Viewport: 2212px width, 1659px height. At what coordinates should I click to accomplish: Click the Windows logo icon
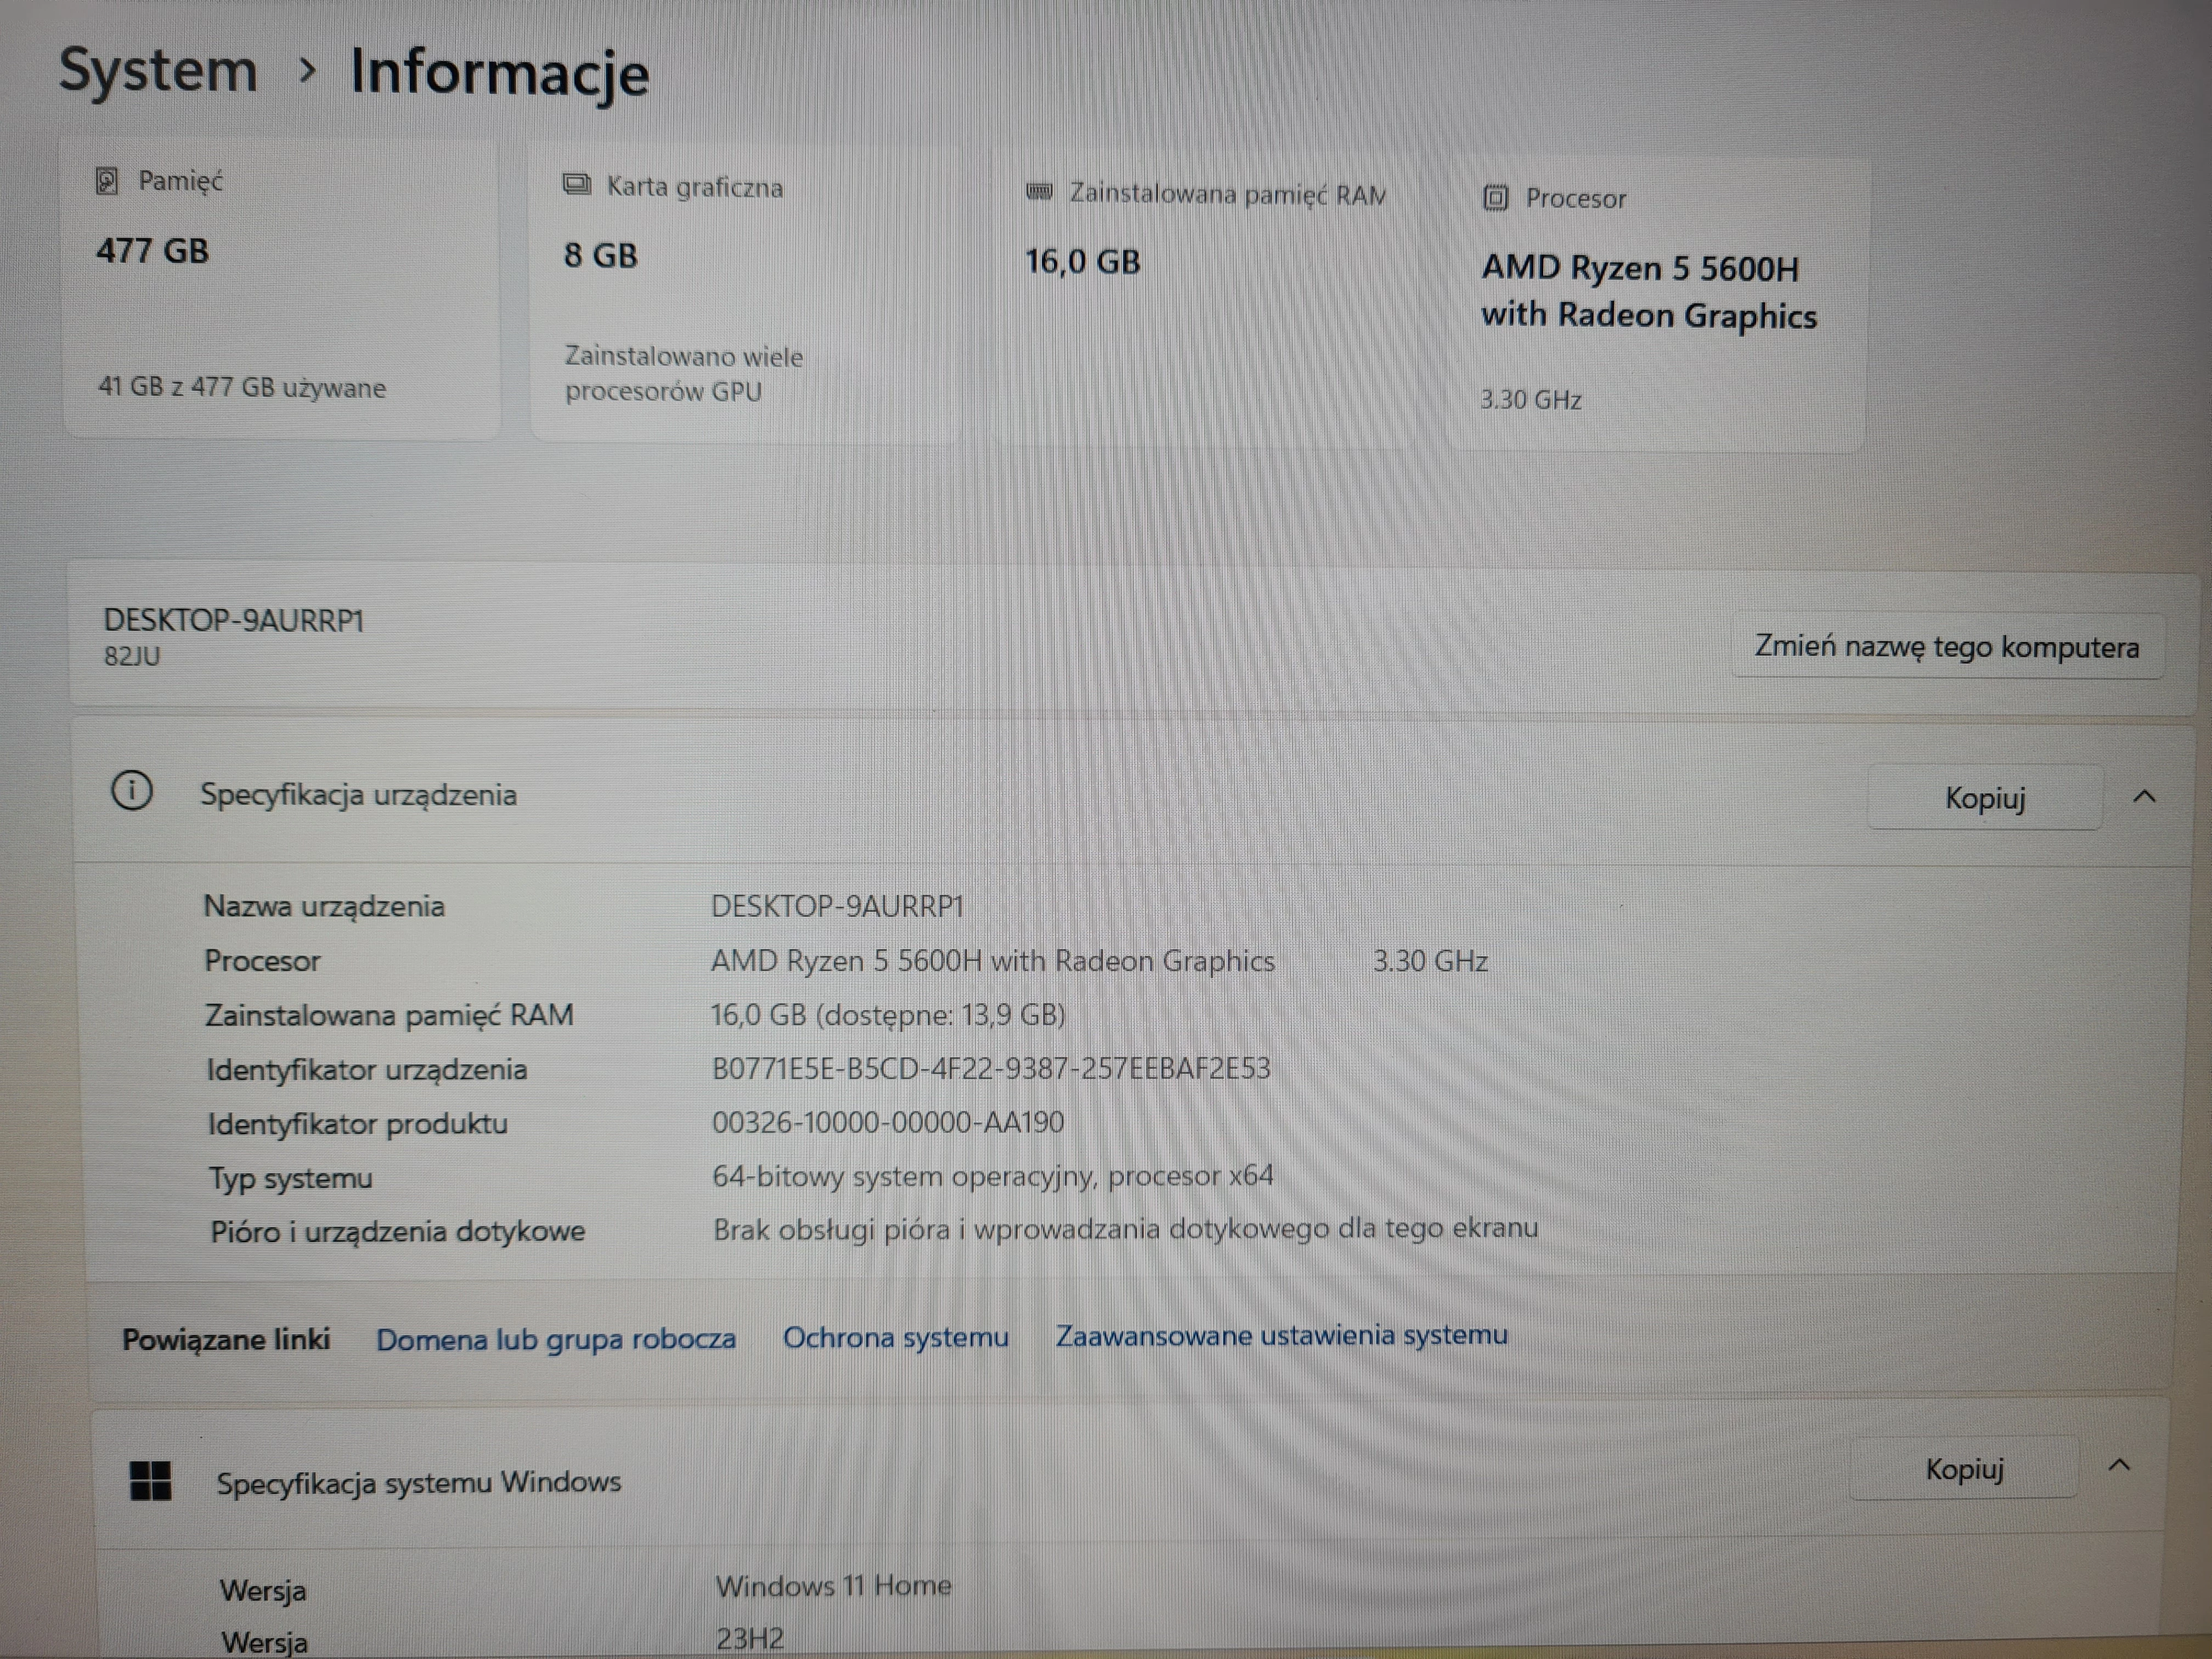click(x=151, y=1480)
